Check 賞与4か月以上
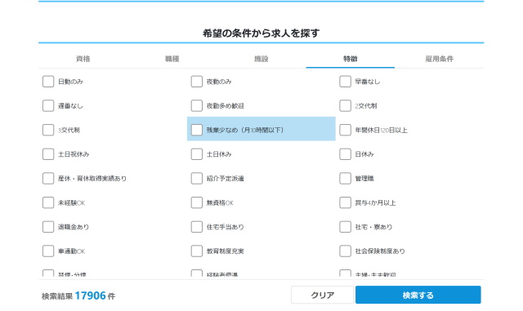This screenshot has width=523, height=311. coord(345,202)
